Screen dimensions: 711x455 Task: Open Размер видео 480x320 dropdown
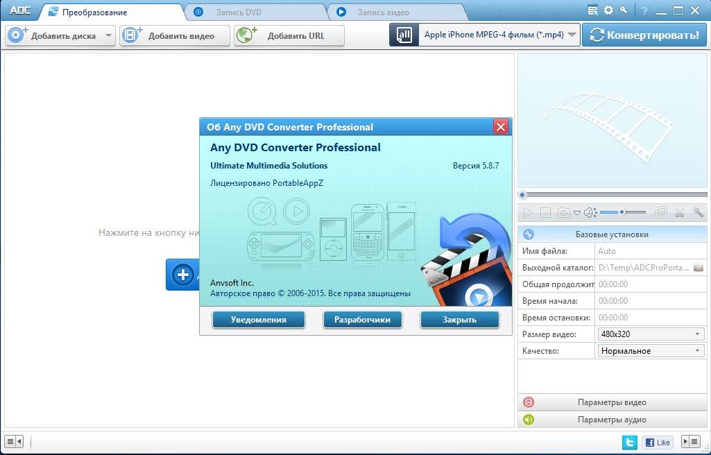click(651, 334)
